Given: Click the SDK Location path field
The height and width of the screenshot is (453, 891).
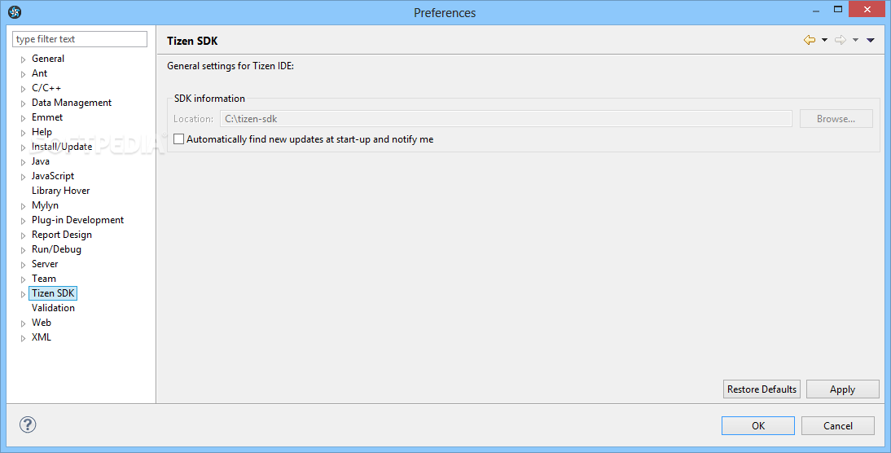Looking at the screenshot, I should coord(506,119).
